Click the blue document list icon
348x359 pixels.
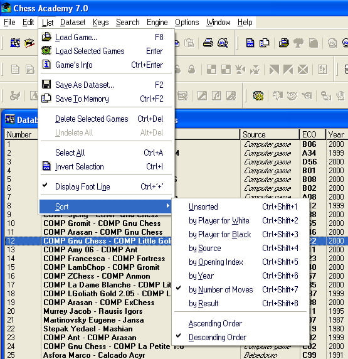250,43
